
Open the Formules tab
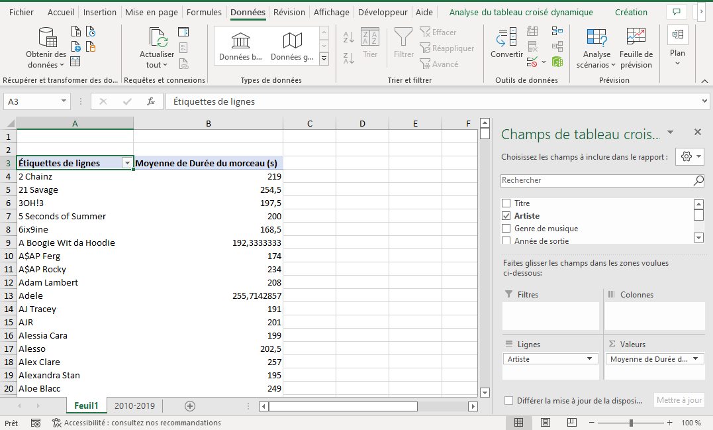204,13
